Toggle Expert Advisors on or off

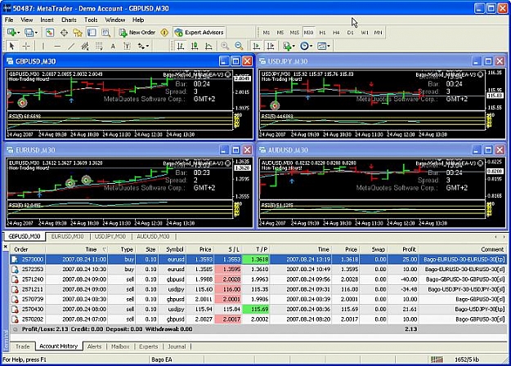199,32
